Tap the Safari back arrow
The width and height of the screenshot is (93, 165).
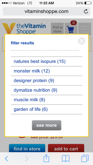tap(6, 159)
